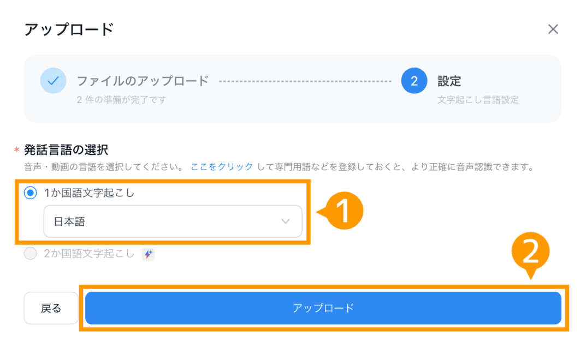Click the lightning sparkle premium badge icon
Screen dimensions: 586x349
[149, 254]
